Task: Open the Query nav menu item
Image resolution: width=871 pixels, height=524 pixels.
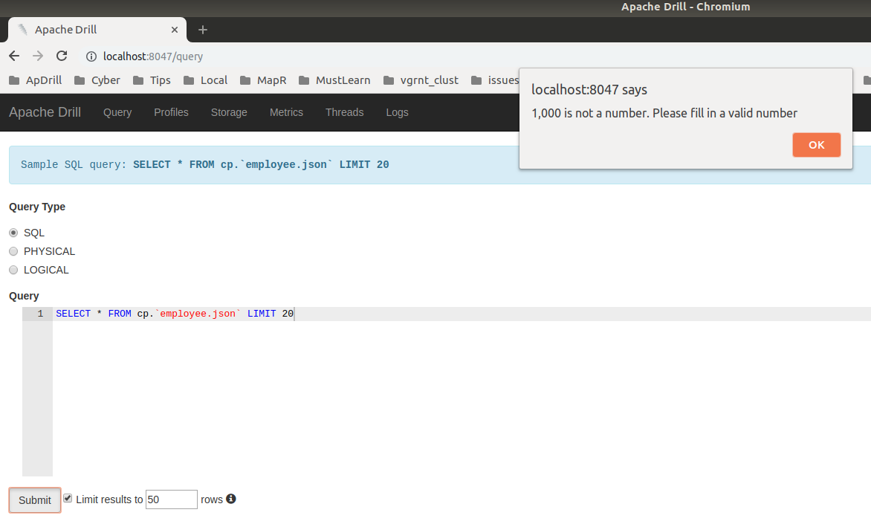Action: click(x=117, y=112)
